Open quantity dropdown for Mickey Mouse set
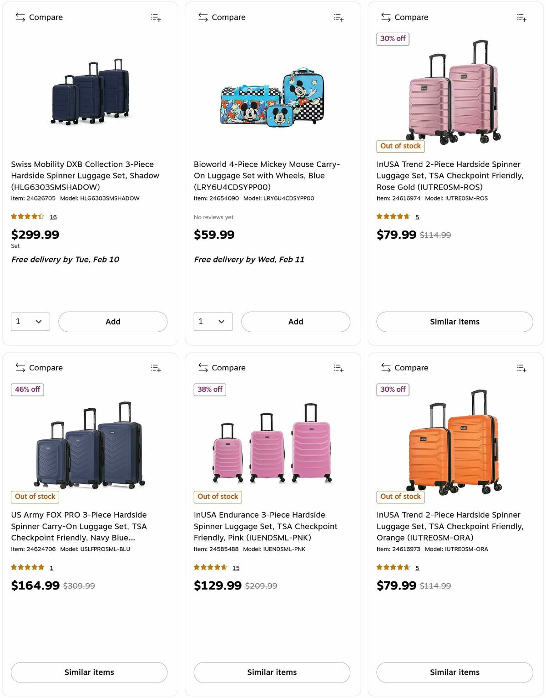This screenshot has height=698, width=546. coord(213,322)
